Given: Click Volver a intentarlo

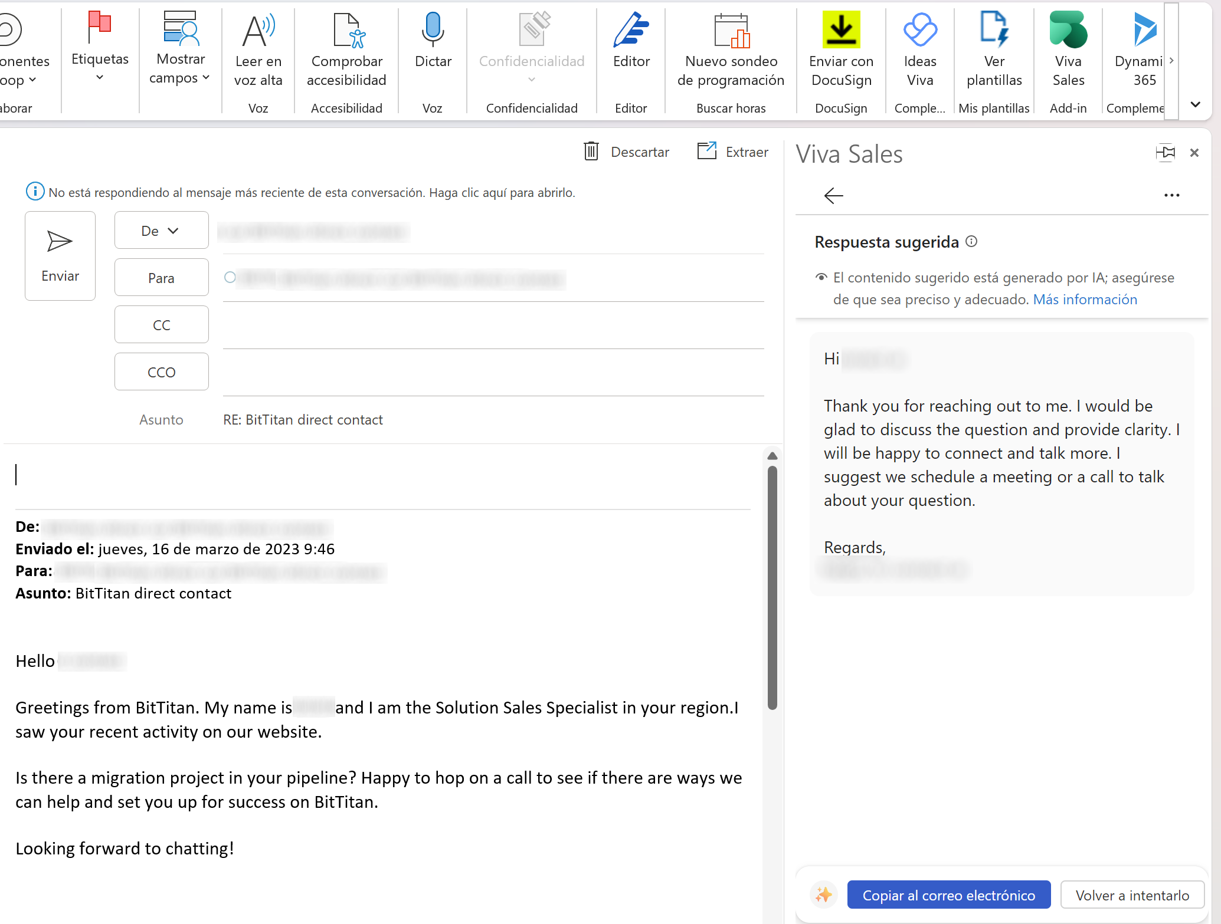Looking at the screenshot, I should click(x=1132, y=895).
